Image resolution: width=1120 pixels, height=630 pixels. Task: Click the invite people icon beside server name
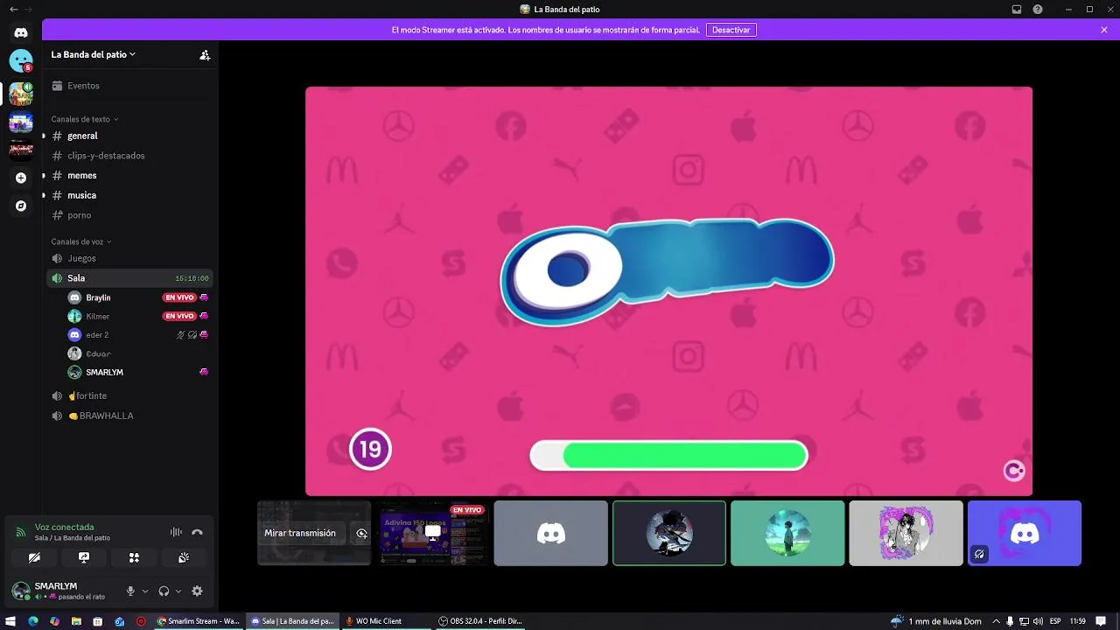tap(204, 54)
